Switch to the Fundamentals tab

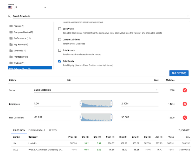click(37, 130)
